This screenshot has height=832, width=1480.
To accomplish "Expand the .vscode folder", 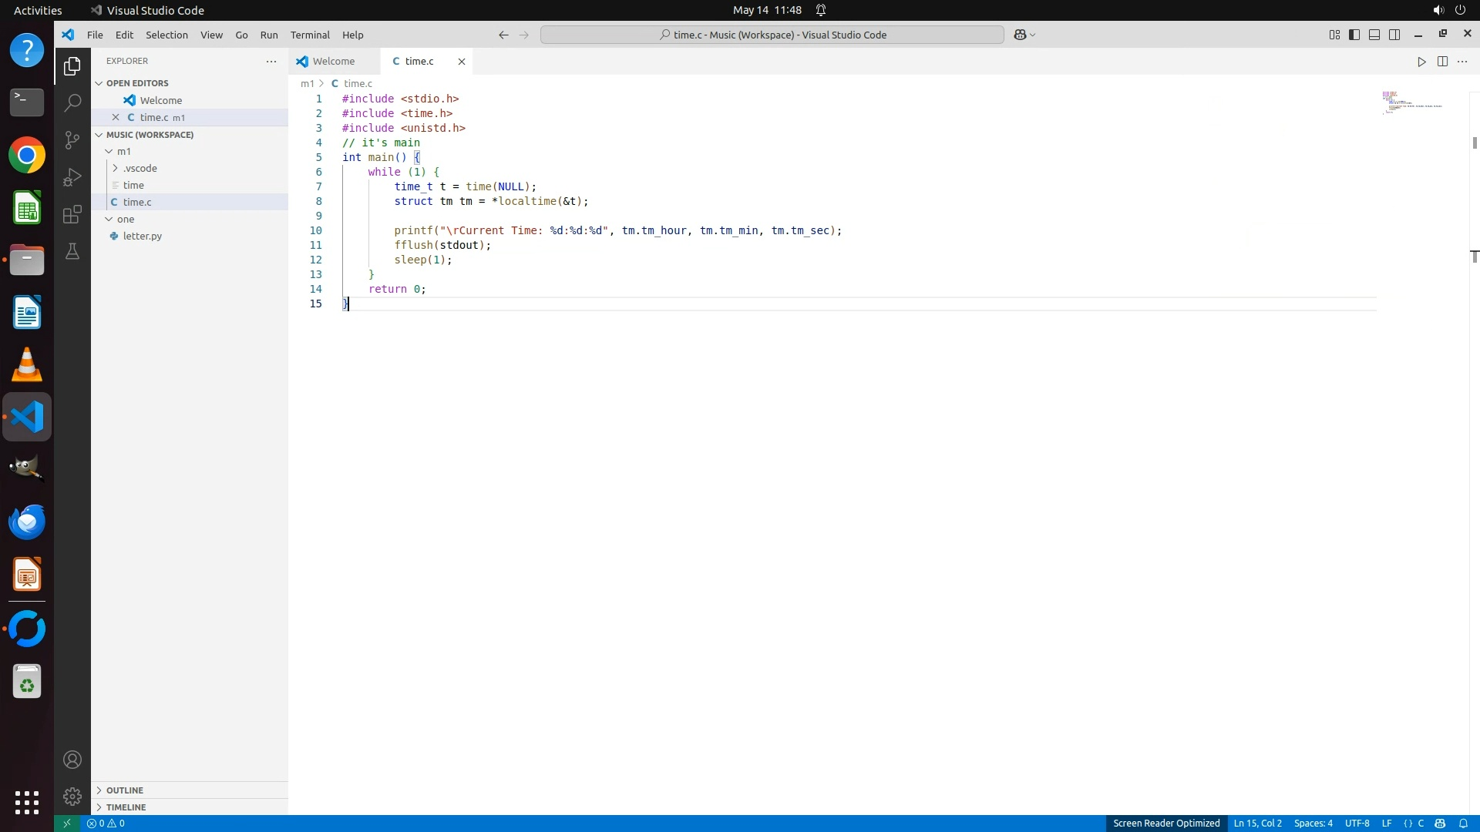I will pos(140,168).
